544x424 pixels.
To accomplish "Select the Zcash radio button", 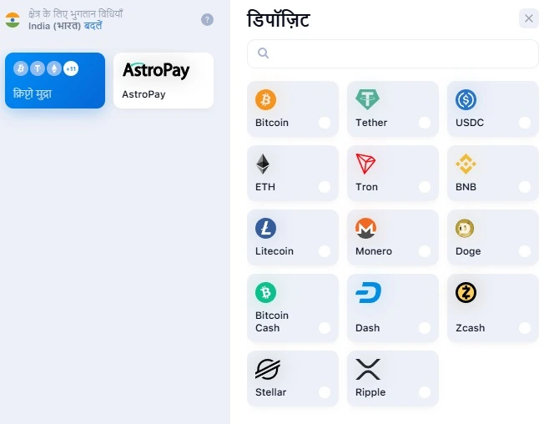I will (x=525, y=328).
